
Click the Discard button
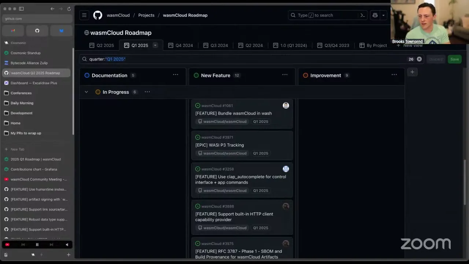coord(436,59)
